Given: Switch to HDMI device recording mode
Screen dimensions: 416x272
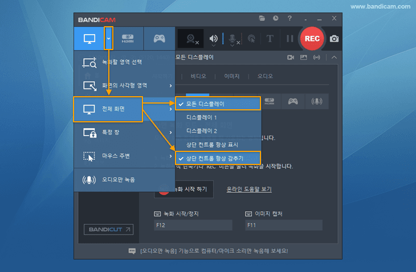Looking at the screenshot, I should [128, 39].
